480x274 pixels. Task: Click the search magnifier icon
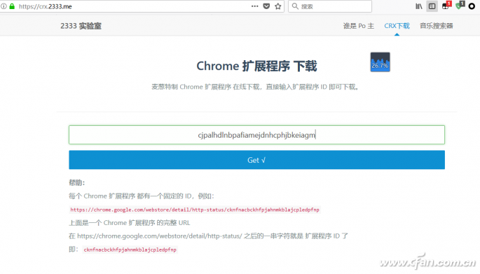[295, 6]
